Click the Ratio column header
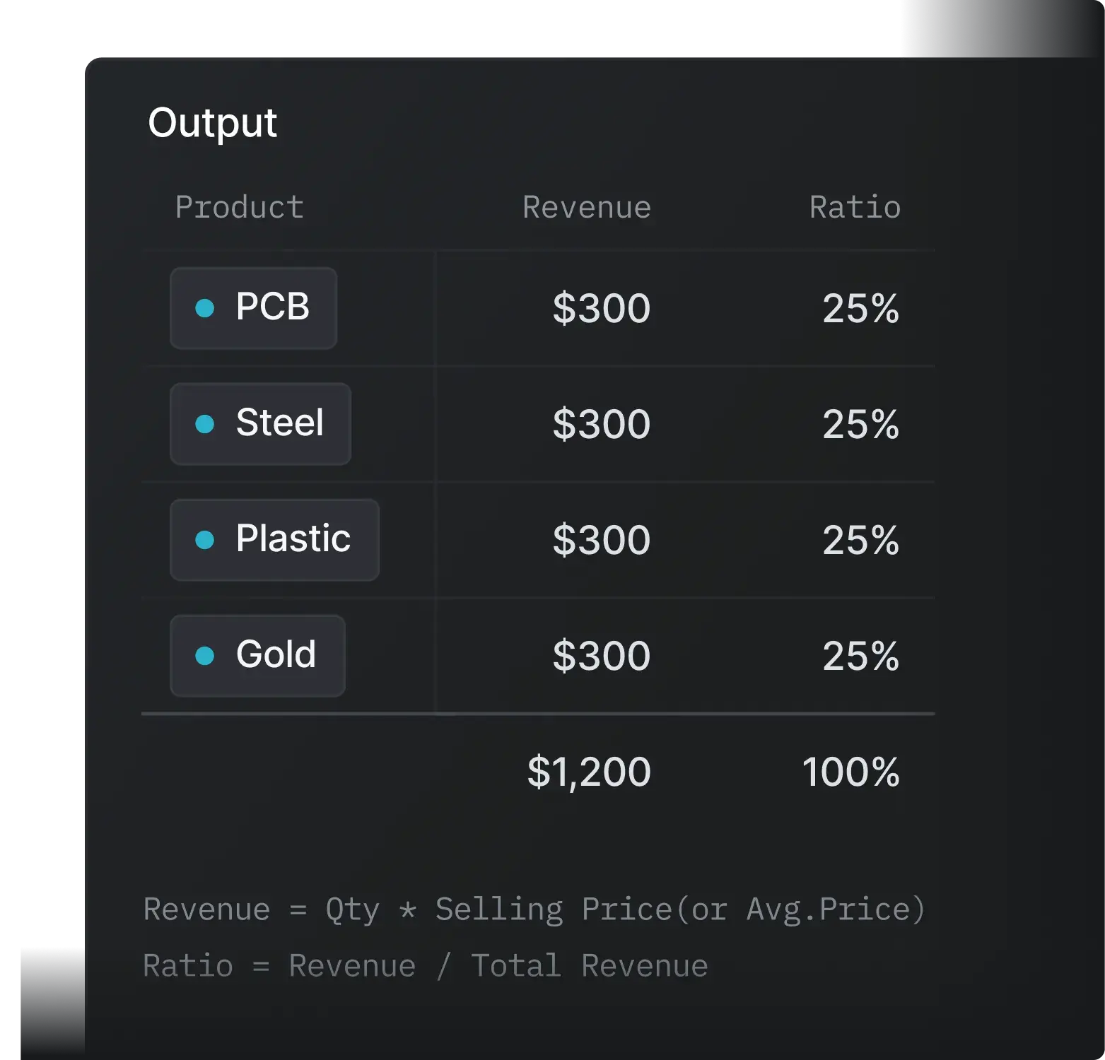Viewport: 1105px width, 1060px height. tap(855, 207)
